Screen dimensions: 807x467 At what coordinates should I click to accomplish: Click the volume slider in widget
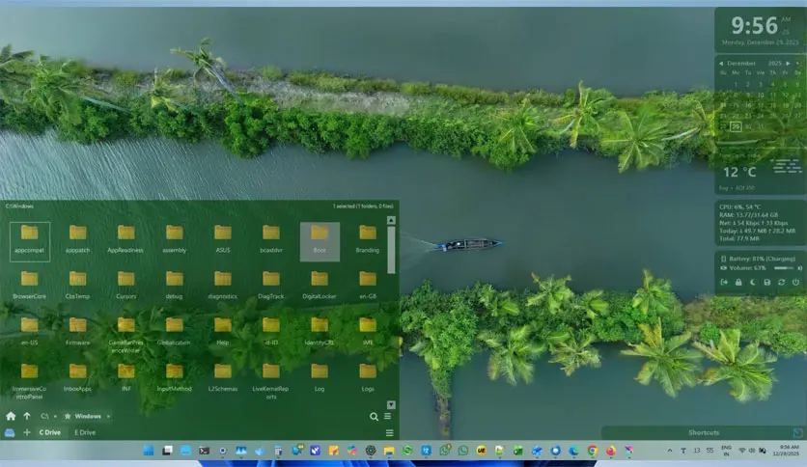click(x=785, y=268)
